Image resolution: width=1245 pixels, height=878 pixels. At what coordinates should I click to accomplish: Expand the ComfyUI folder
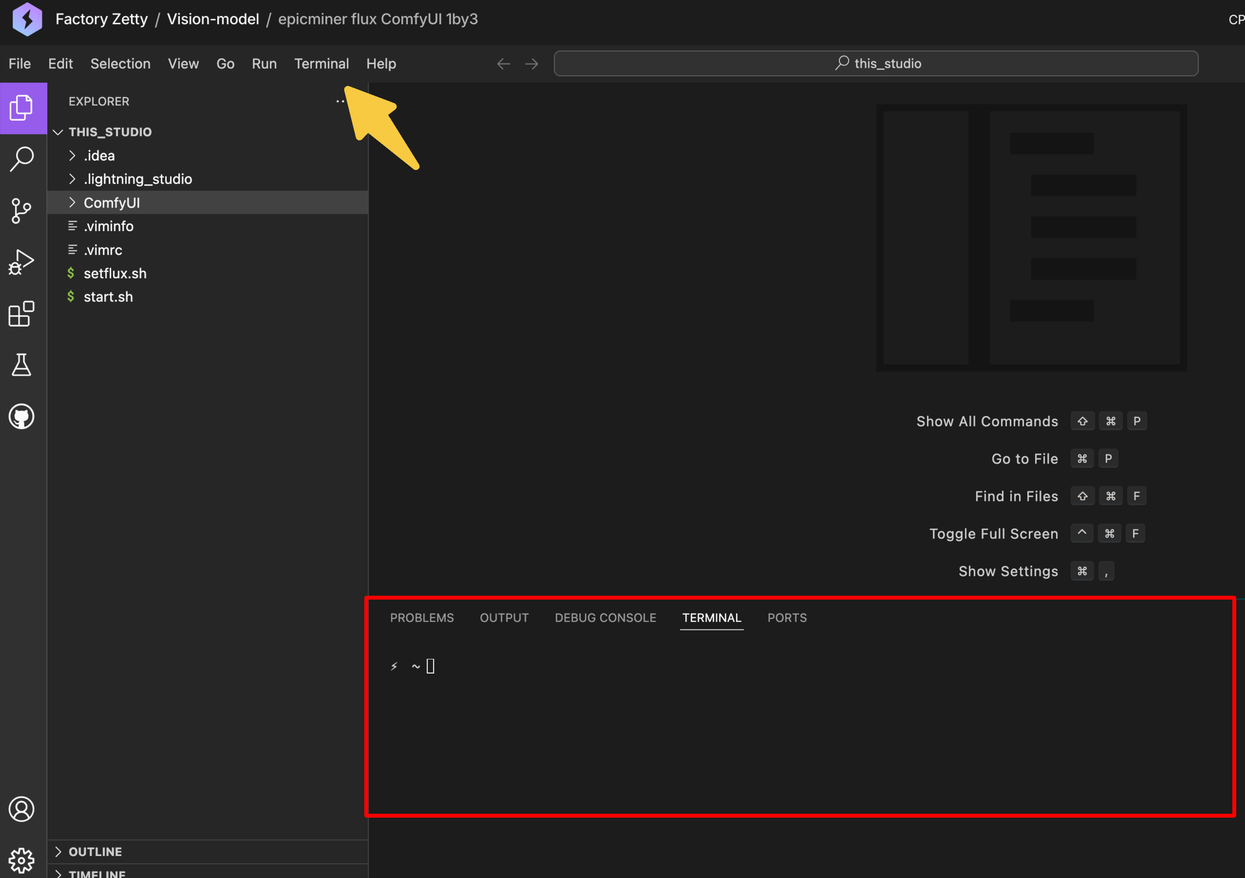pos(72,202)
